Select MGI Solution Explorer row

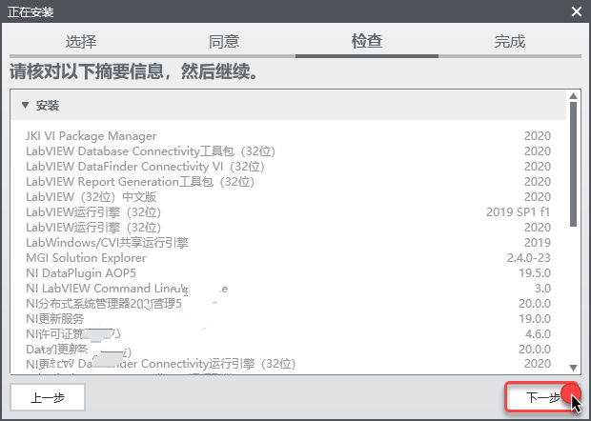point(288,258)
